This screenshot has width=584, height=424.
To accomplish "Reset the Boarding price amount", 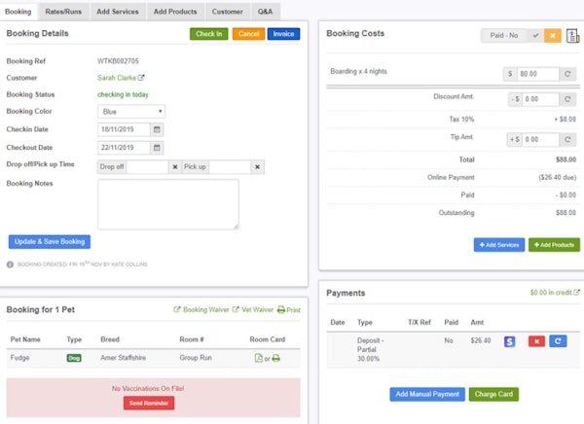I will 567,74.
